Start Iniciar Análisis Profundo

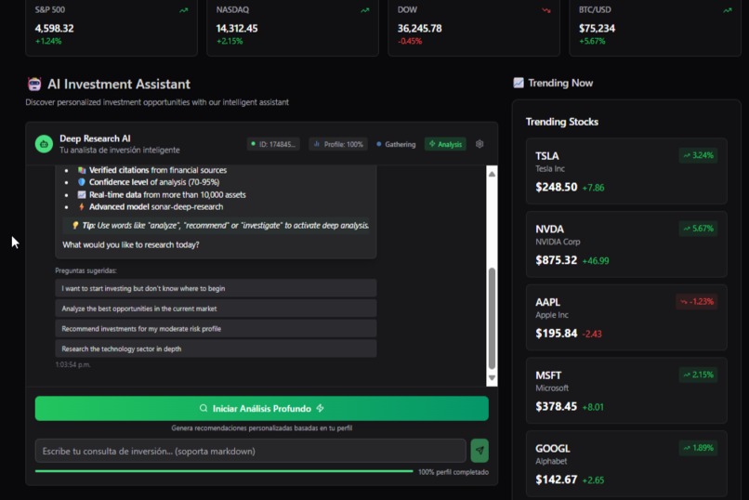point(262,408)
